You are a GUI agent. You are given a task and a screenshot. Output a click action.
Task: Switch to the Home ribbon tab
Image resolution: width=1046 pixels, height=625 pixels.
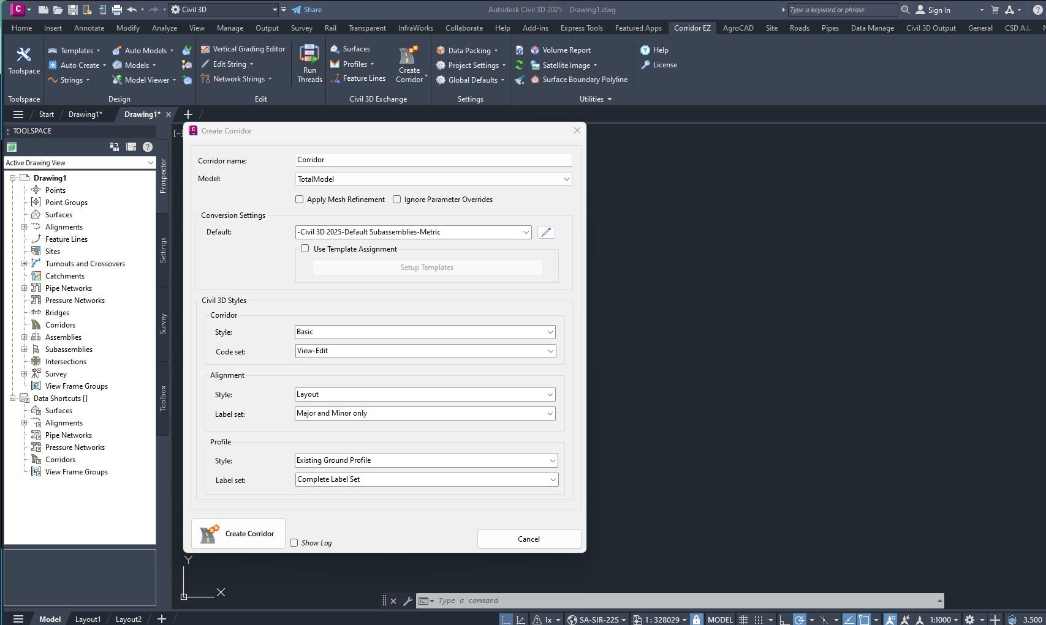22,28
